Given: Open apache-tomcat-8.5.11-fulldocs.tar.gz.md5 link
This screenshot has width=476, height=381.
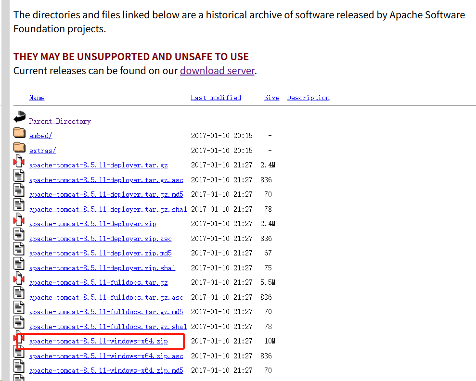Looking at the screenshot, I should pyautogui.click(x=106, y=312).
